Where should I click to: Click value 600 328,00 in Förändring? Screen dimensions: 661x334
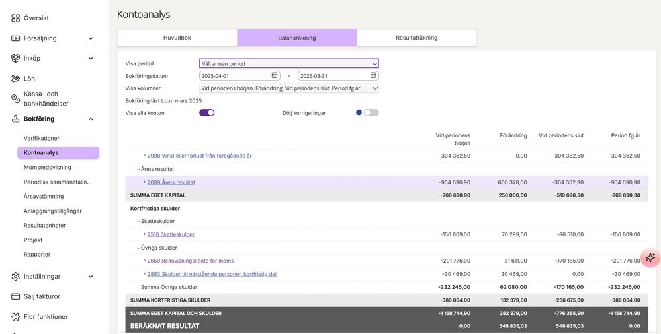pos(512,182)
